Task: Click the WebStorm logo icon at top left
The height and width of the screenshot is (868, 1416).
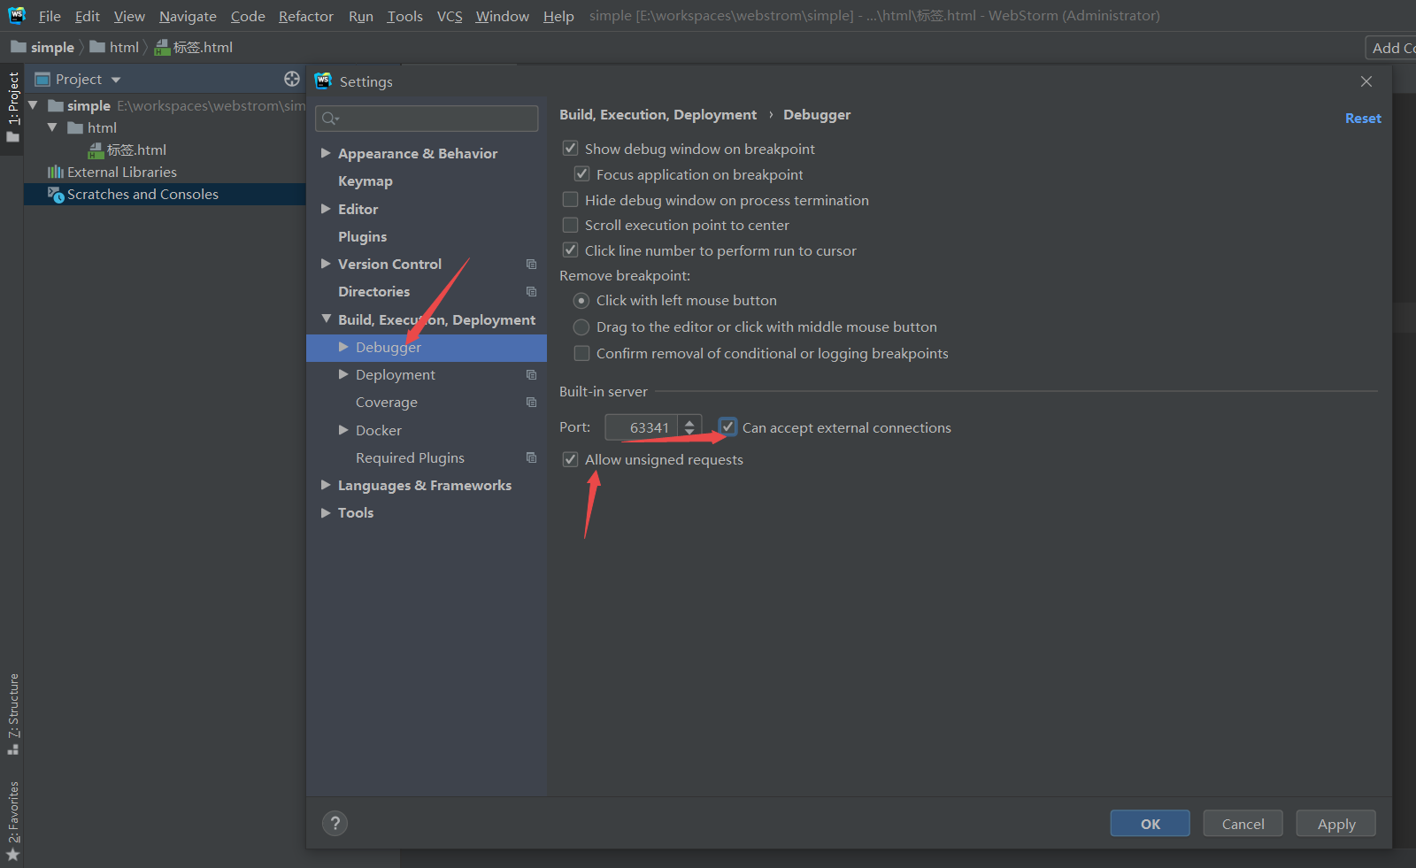Action: coord(16,15)
